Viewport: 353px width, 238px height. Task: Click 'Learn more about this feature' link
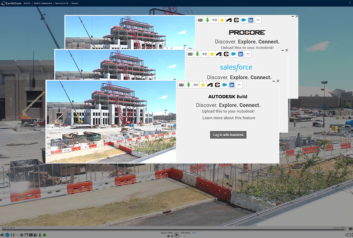[229, 118]
